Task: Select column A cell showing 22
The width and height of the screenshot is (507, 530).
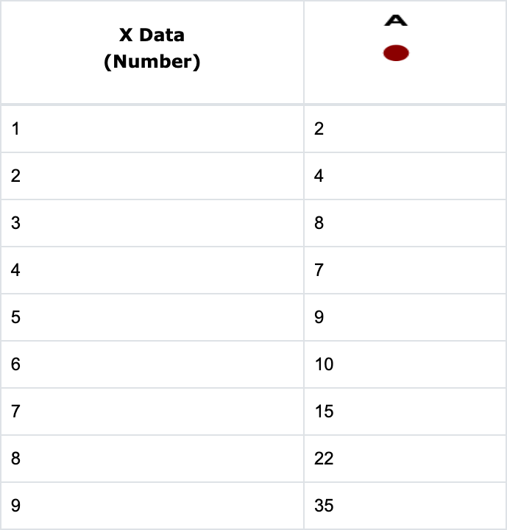Action: click(x=405, y=459)
